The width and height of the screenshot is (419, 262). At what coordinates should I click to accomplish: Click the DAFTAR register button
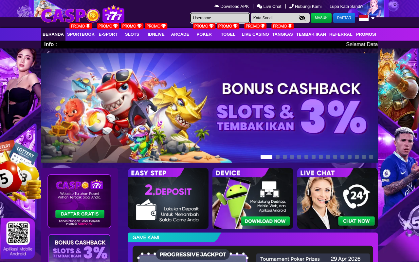344,18
